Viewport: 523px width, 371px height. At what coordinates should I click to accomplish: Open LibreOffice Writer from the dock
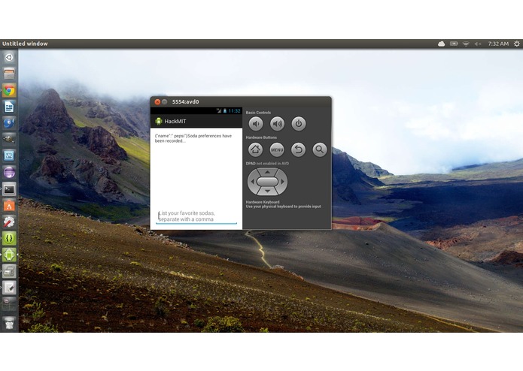pos(9,107)
